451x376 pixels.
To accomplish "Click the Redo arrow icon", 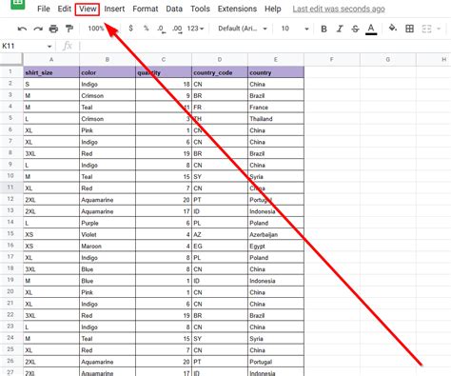I will click(x=38, y=29).
